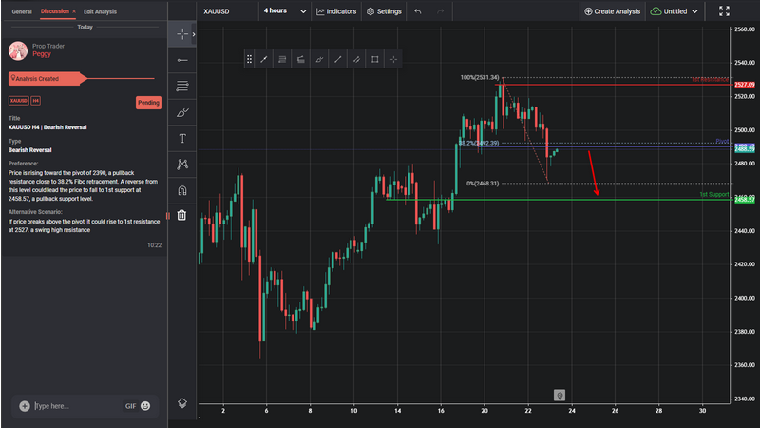Viewport: 760px width, 428px height.
Task: Open Peggy's profile avatar
Action: (x=18, y=50)
